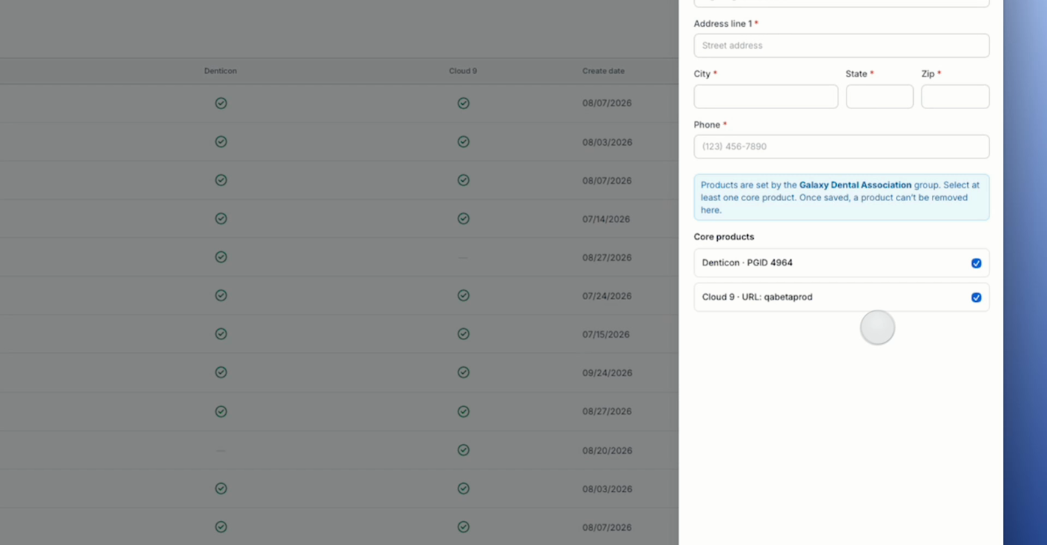Uncheck the Cloud 9 qabetaprod checkbox
This screenshot has height=545, width=1047.
click(x=976, y=298)
